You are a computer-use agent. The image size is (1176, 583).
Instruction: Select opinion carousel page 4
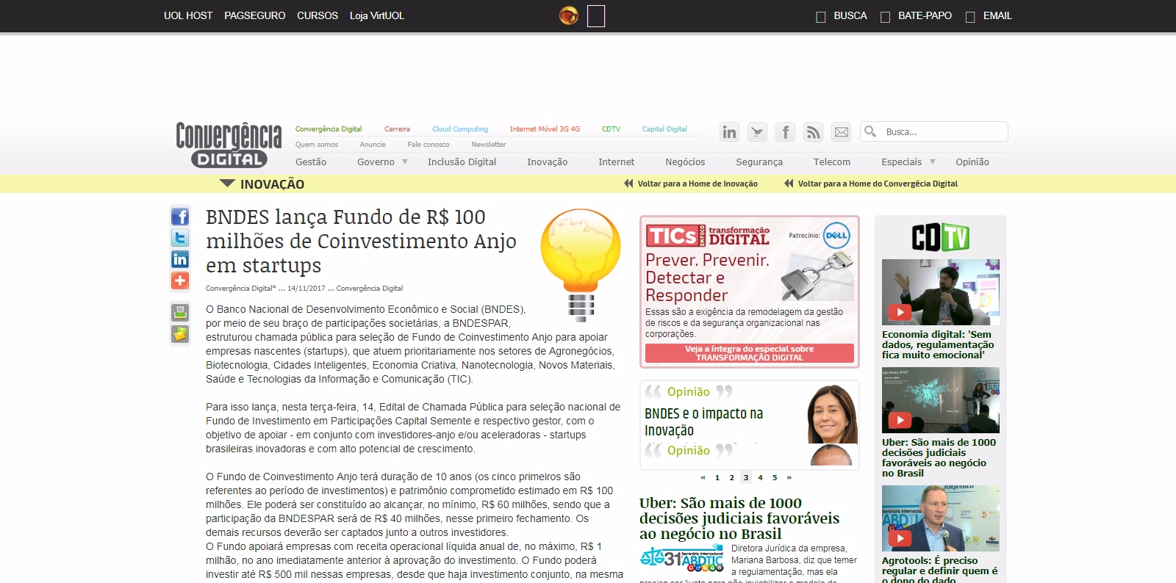760,477
